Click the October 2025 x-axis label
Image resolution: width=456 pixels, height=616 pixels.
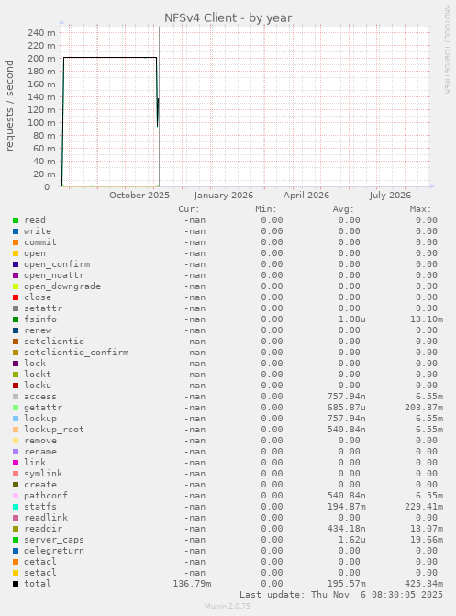click(x=139, y=196)
